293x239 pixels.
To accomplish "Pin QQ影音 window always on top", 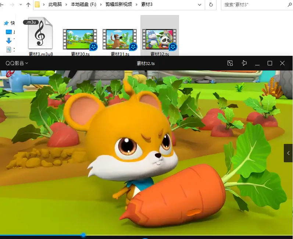I will pos(244,63).
